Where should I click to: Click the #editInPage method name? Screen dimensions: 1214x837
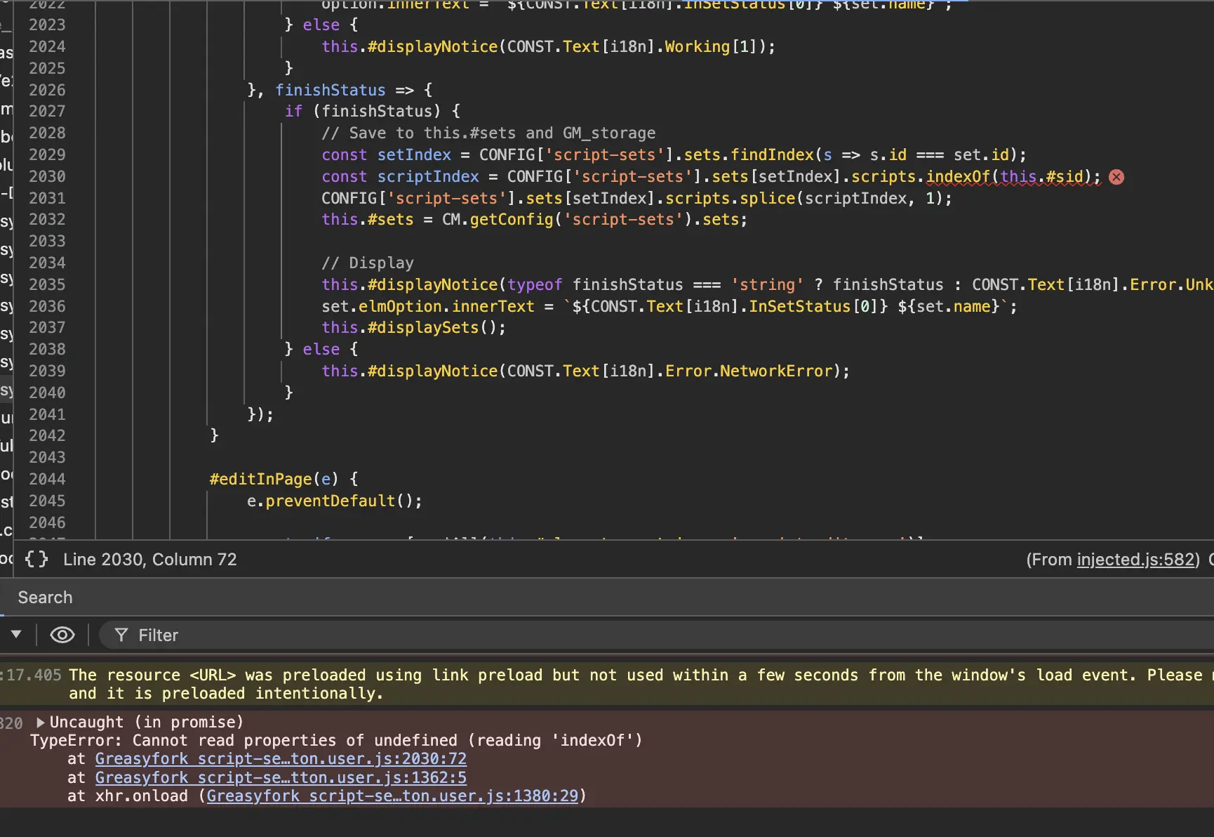pyautogui.click(x=260, y=479)
